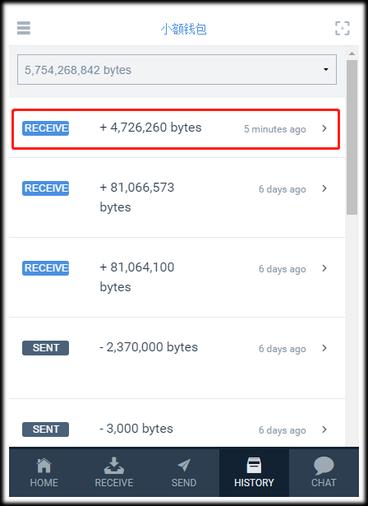Open chevron for 4,726,260 bytes transaction
The image size is (368, 506).
pyautogui.click(x=324, y=128)
